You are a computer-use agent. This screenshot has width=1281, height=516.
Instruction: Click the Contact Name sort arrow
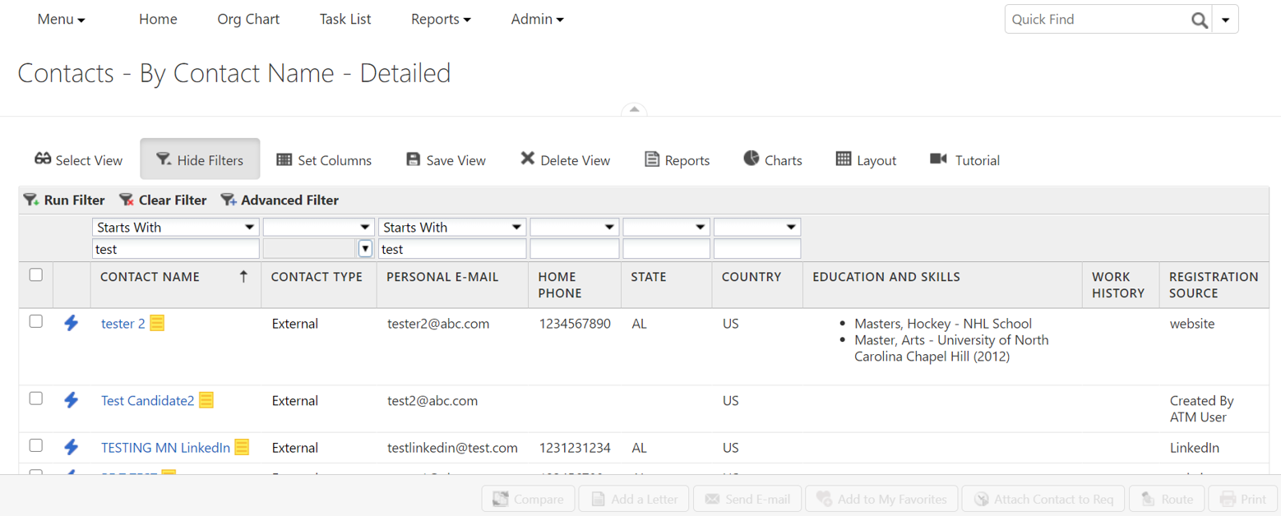(243, 277)
